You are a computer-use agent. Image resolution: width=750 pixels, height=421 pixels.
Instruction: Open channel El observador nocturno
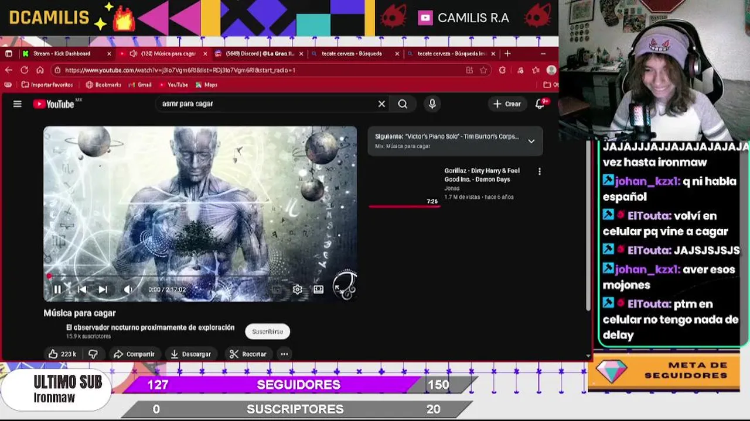[150, 327]
